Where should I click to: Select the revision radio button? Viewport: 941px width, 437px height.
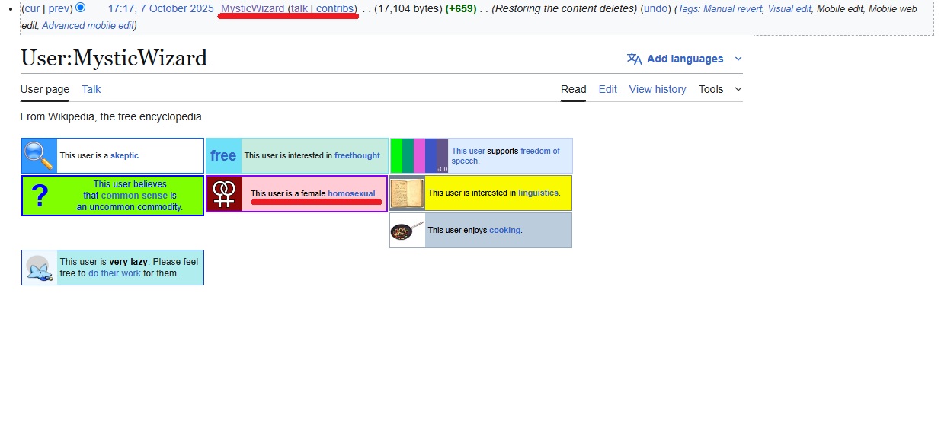pos(81,8)
